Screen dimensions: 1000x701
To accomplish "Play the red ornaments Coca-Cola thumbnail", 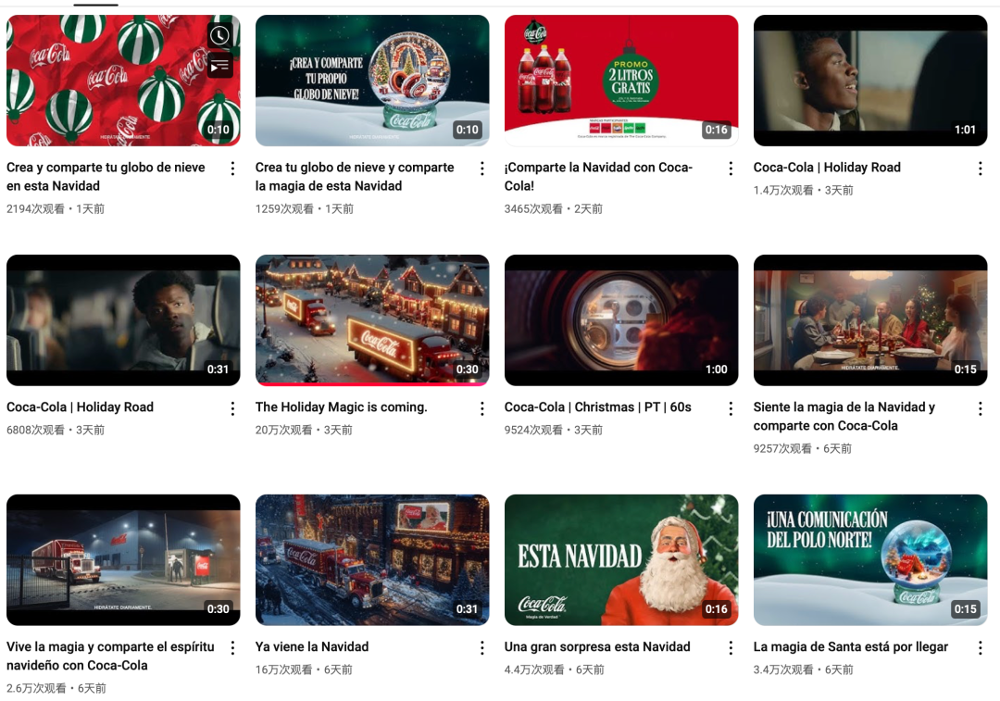I will (123, 81).
